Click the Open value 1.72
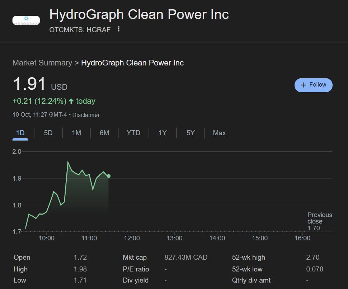 click(80, 258)
